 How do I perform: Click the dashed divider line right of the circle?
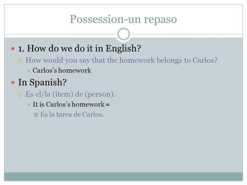(x=187, y=34)
